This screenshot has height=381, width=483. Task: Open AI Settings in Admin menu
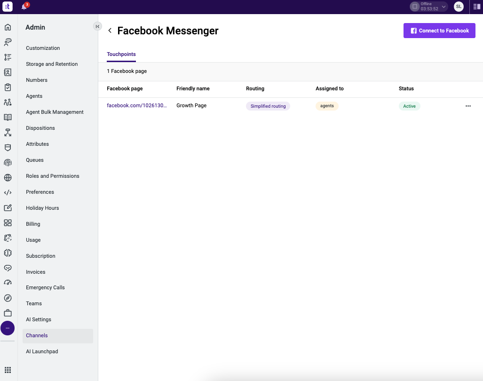coord(39,320)
